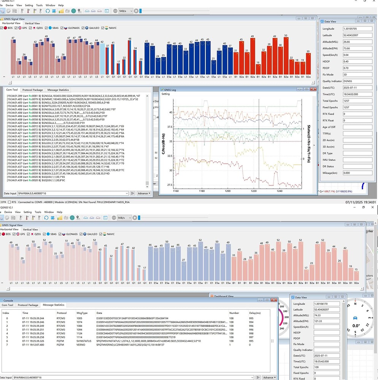This screenshot has width=378, height=380.
Task: Click the playback slider handle in lower QGNSS toolbar
Action: 139,218
